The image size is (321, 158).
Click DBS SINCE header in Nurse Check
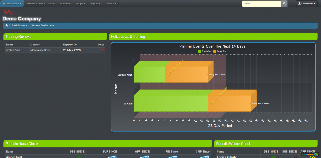(x=76, y=152)
